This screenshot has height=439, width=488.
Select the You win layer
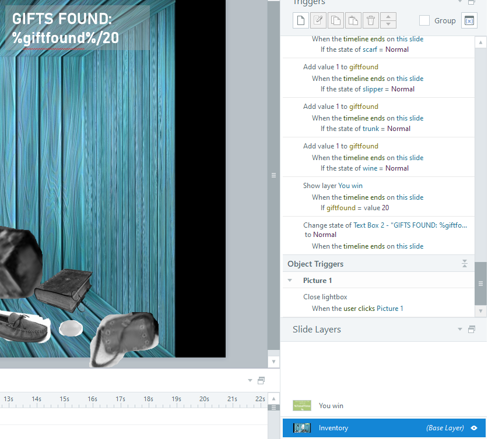coord(384,405)
